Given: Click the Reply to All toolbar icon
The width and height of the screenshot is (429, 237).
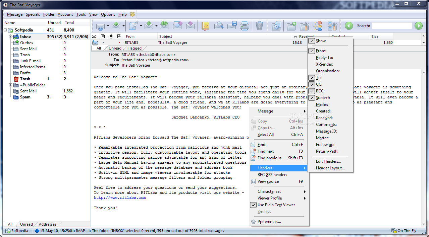Looking at the screenshot, I should tap(164, 26).
